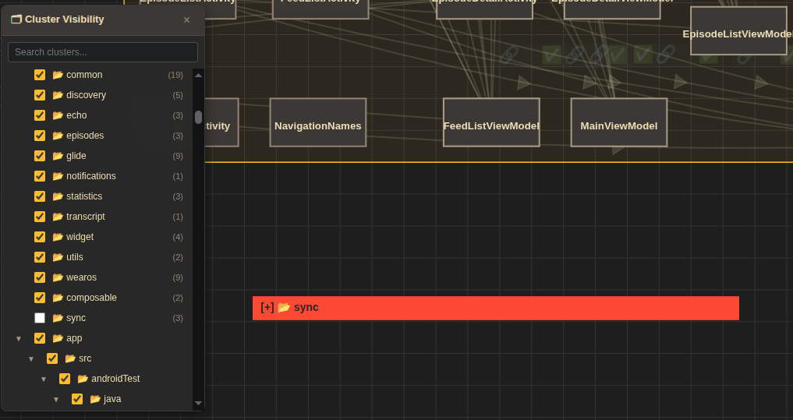This screenshot has height=420, width=793.
Task: Click the transcript folder icon
Action: [58, 217]
